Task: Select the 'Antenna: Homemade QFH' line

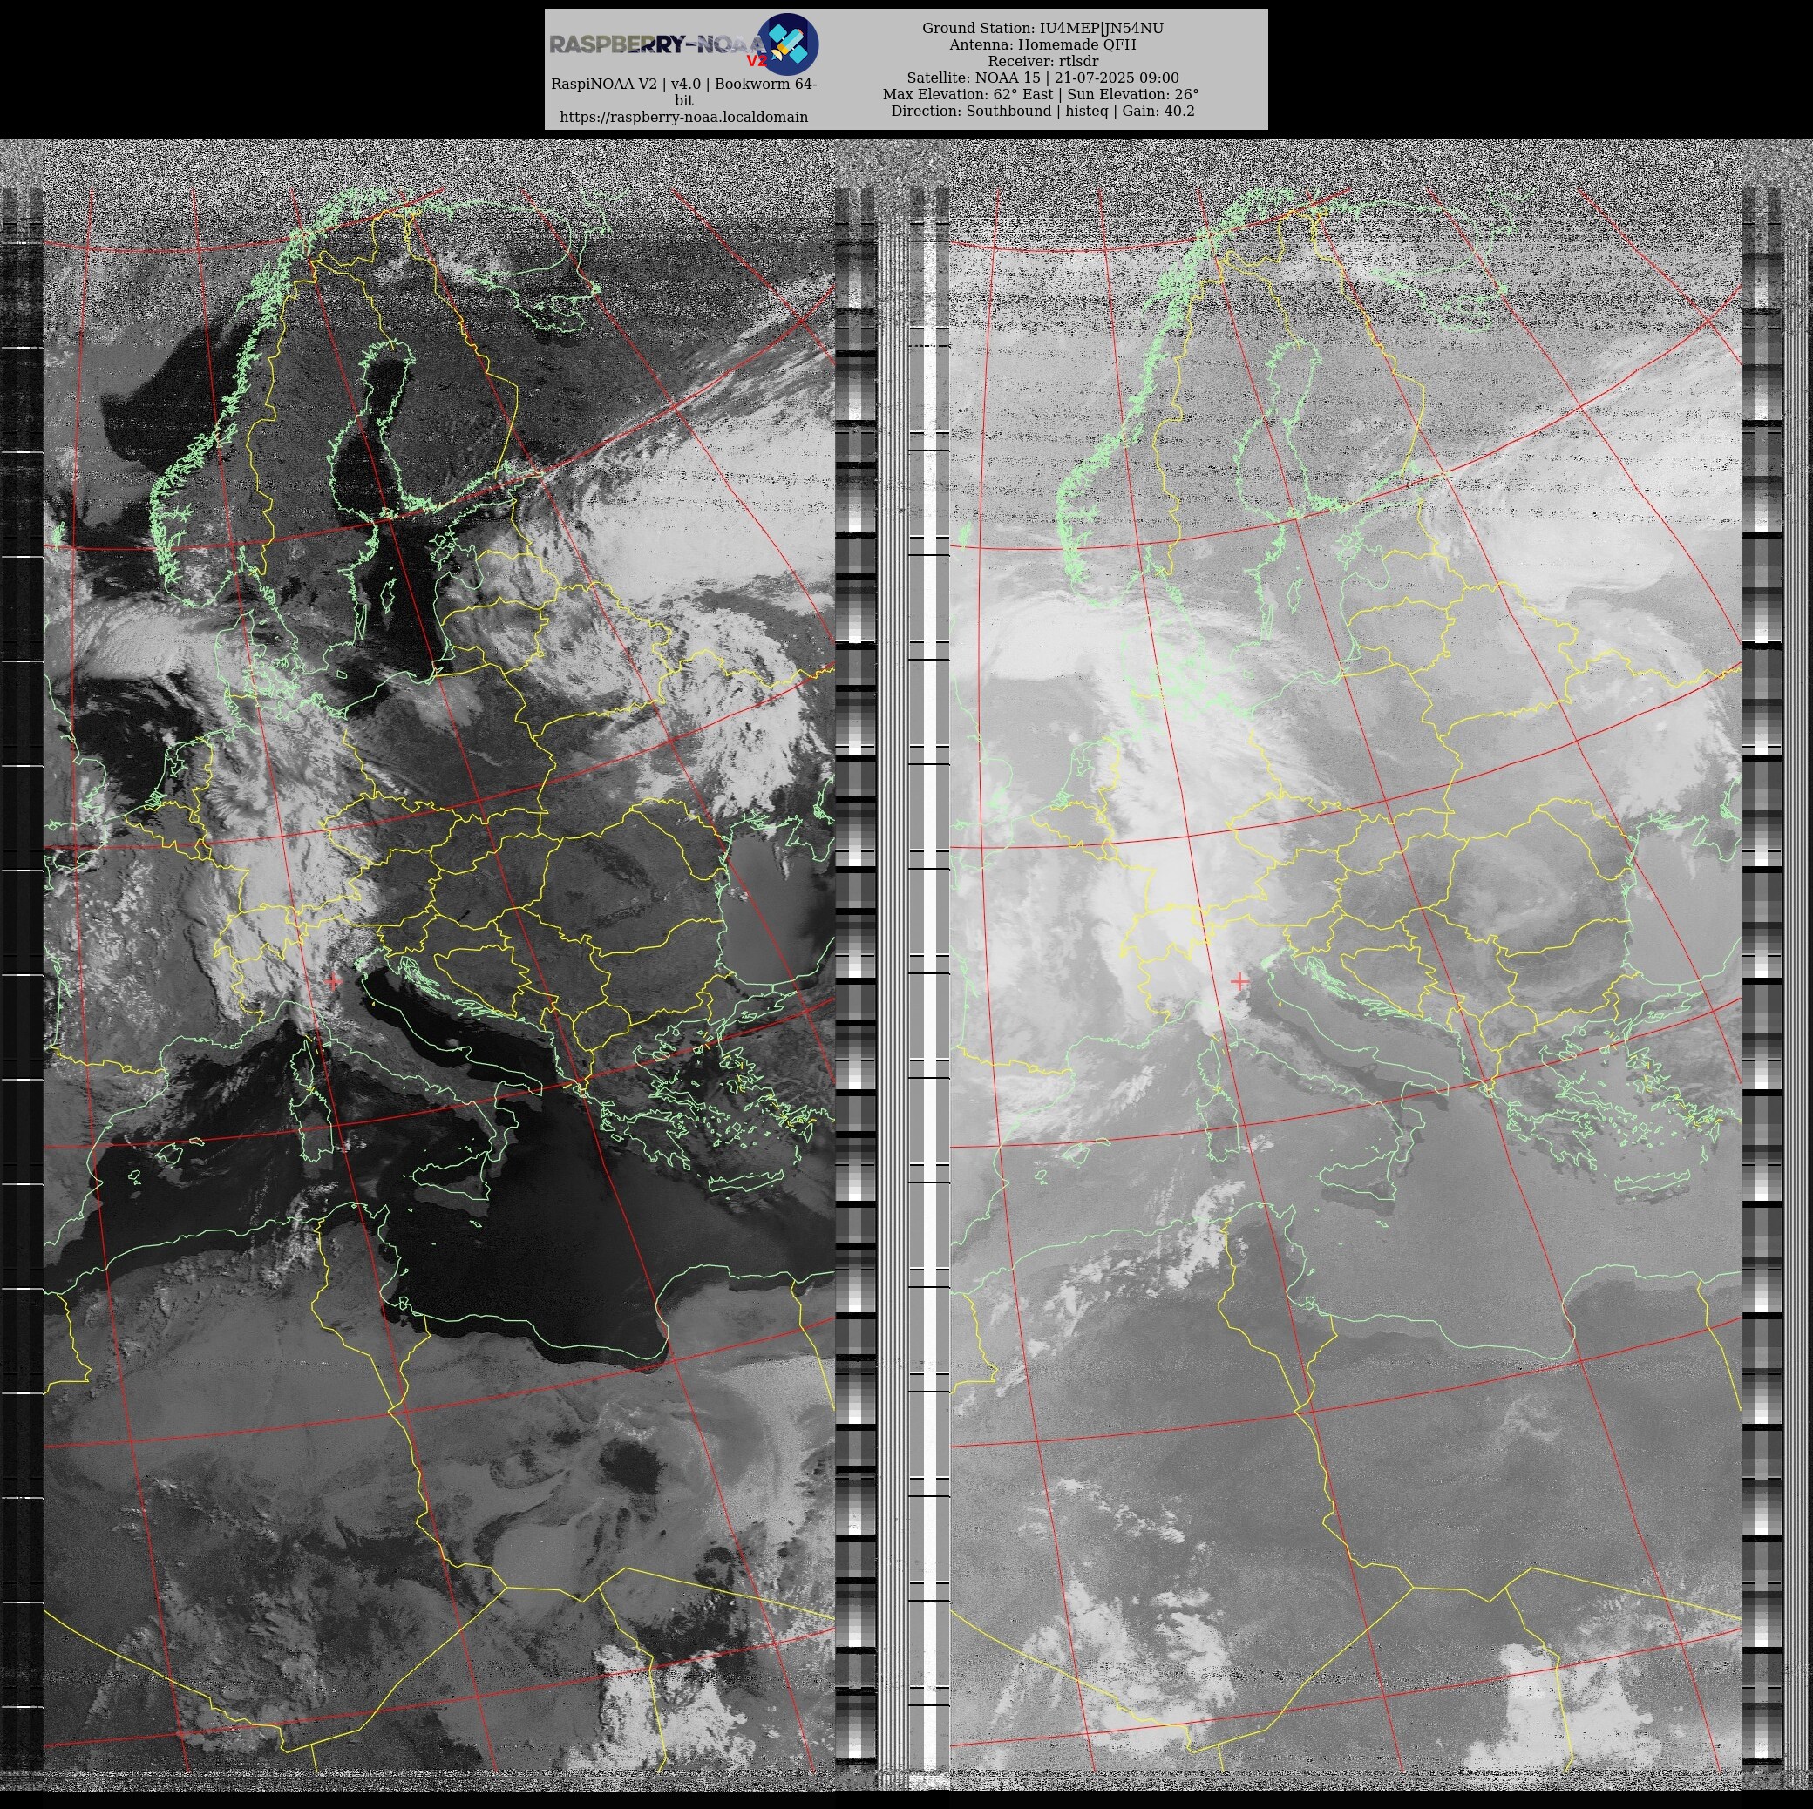Action: (1042, 45)
